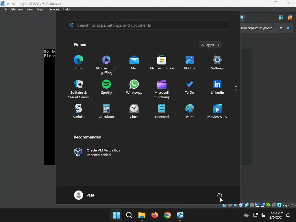Open the VirtualBox File menu
This screenshot has width=296, height=222.
tap(5, 9)
